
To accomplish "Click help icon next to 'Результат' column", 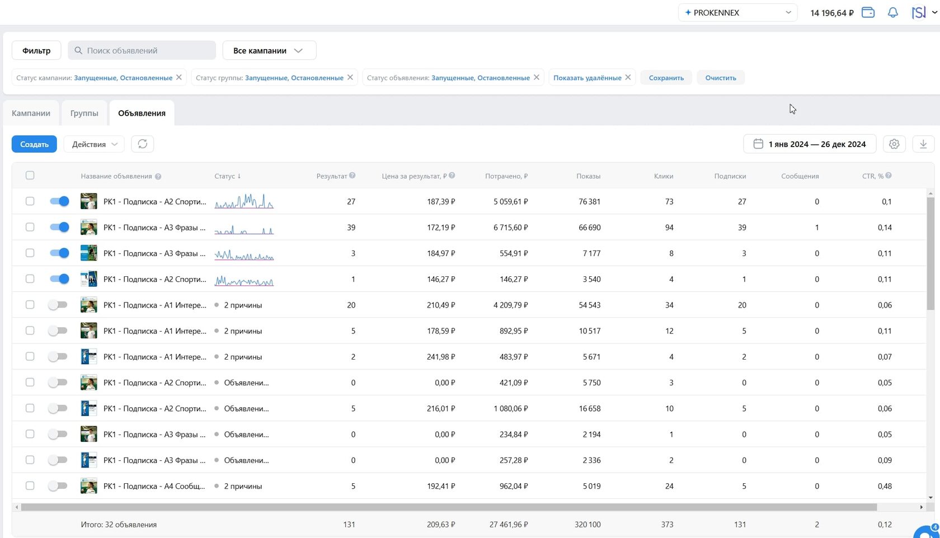I will tap(352, 176).
